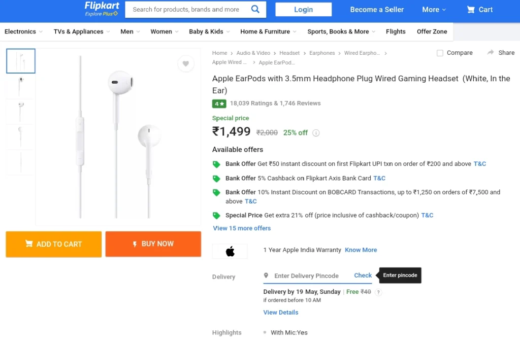Click the Flipkart logo
The width and height of the screenshot is (520, 340).
(102, 9)
